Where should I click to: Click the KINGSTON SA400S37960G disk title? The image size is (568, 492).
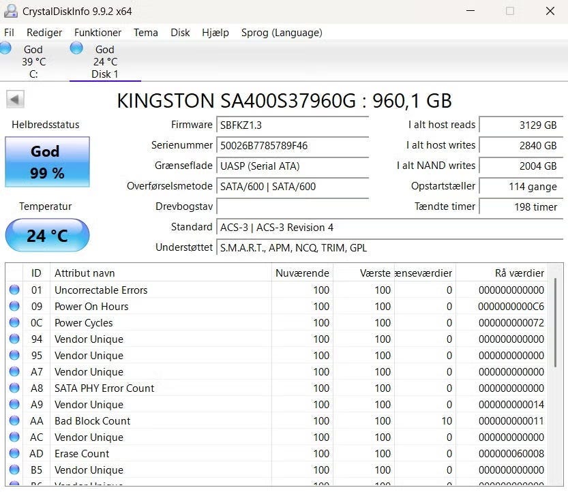click(284, 101)
